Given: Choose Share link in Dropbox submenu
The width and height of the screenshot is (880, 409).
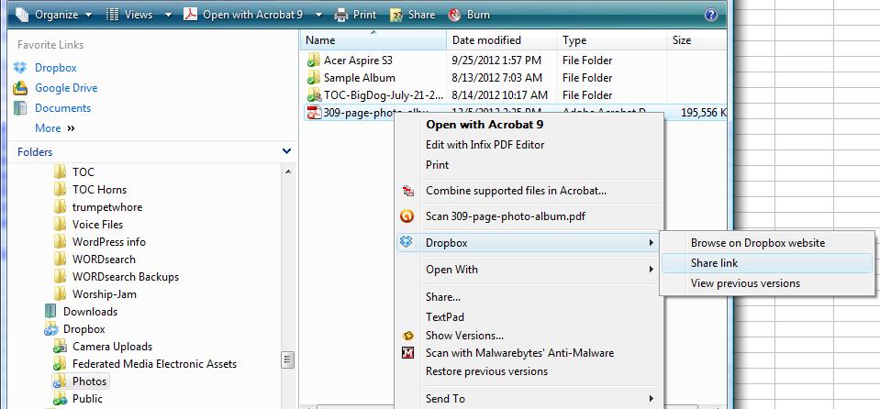Looking at the screenshot, I should 714,263.
